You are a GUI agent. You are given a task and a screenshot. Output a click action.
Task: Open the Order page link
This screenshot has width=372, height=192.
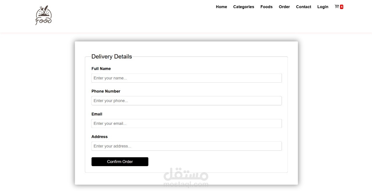pyautogui.click(x=284, y=7)
